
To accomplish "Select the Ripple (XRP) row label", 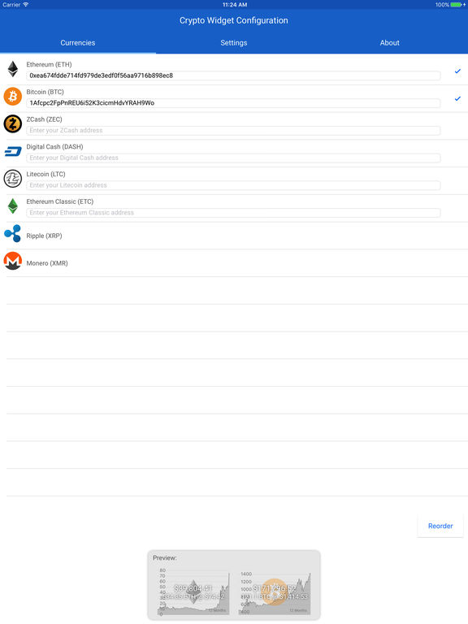I will (x=44, y=236).
